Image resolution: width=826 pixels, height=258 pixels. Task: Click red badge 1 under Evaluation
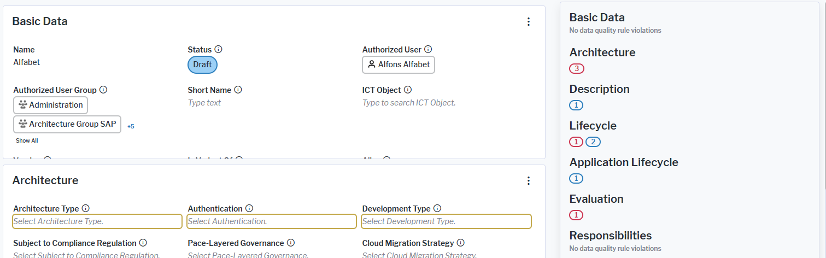point(576,215)
